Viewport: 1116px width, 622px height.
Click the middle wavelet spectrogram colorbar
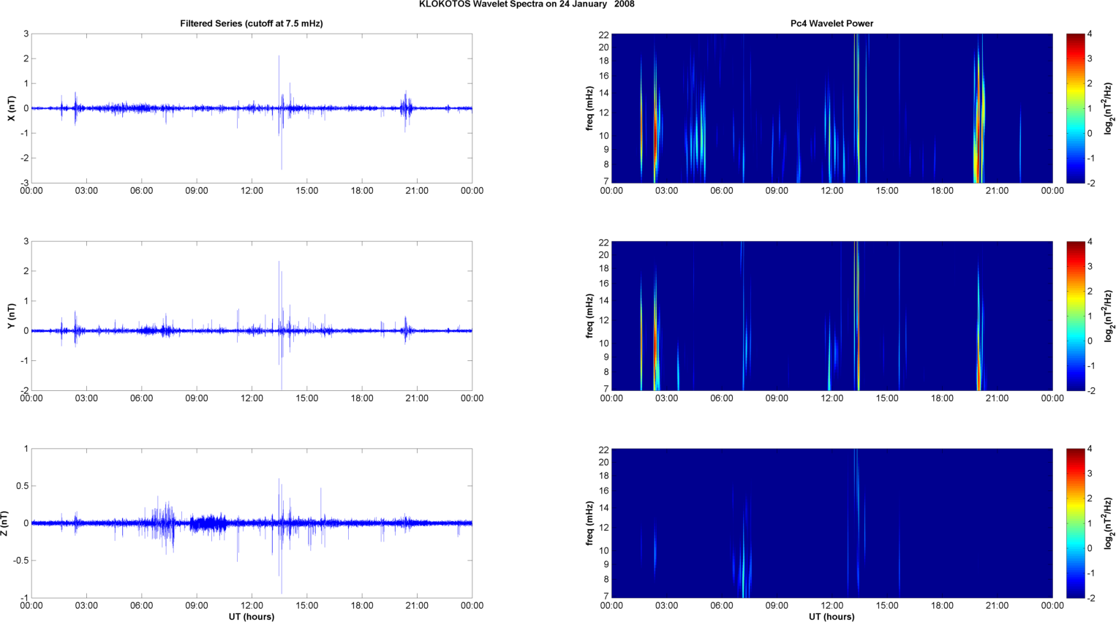point(1075,316)
